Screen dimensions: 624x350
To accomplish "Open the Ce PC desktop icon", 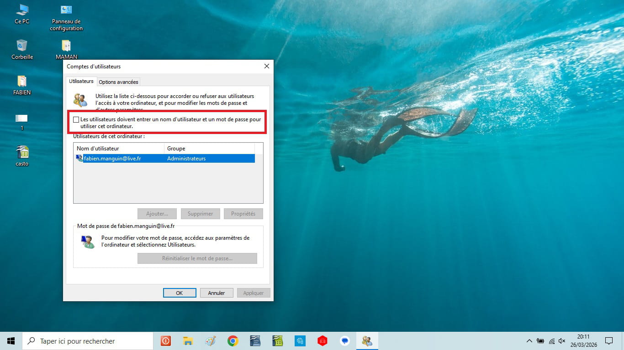I will point(22,14).
